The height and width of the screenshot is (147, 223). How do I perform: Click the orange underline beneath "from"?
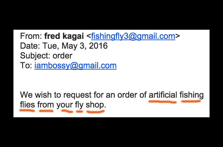click(46, 111)
